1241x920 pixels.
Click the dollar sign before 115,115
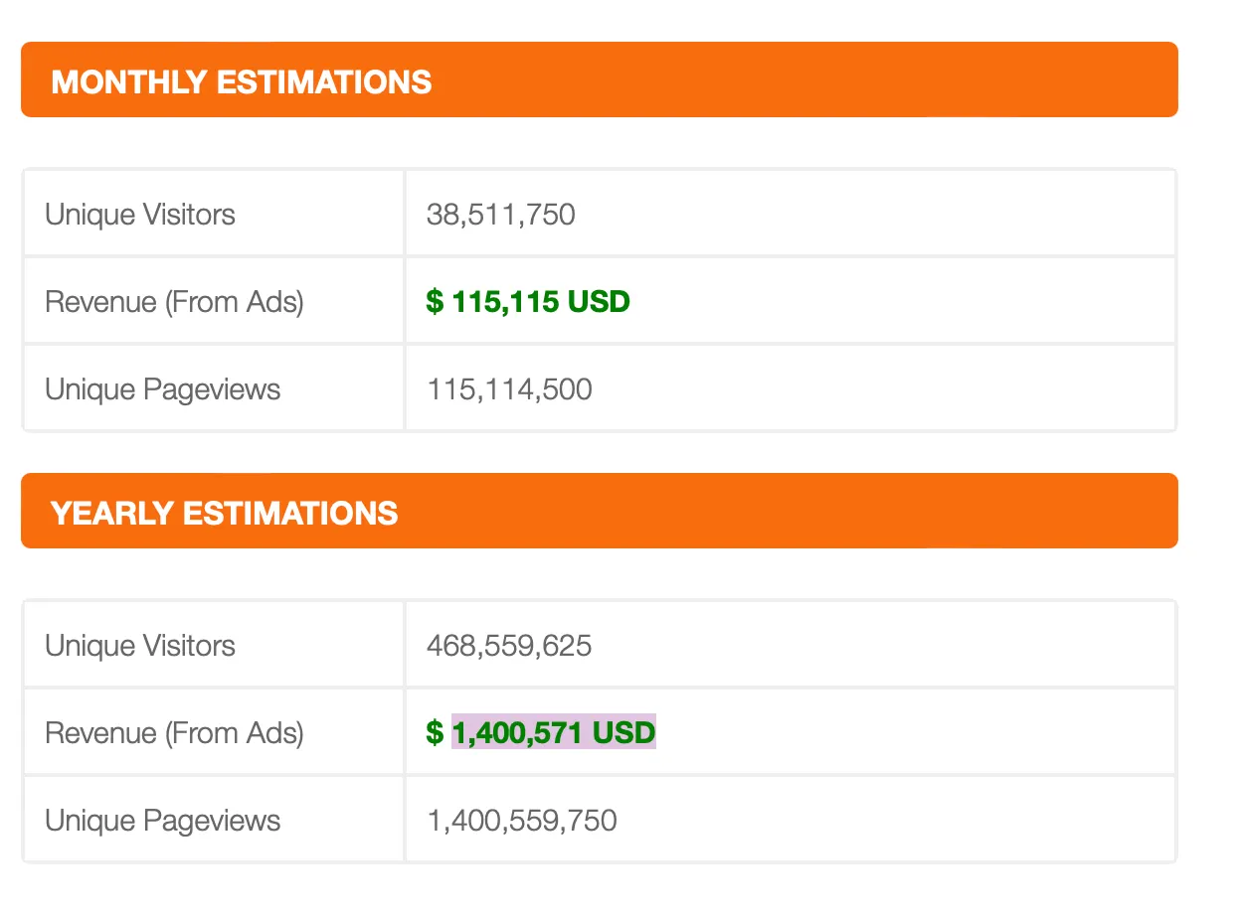pos(435,302)
